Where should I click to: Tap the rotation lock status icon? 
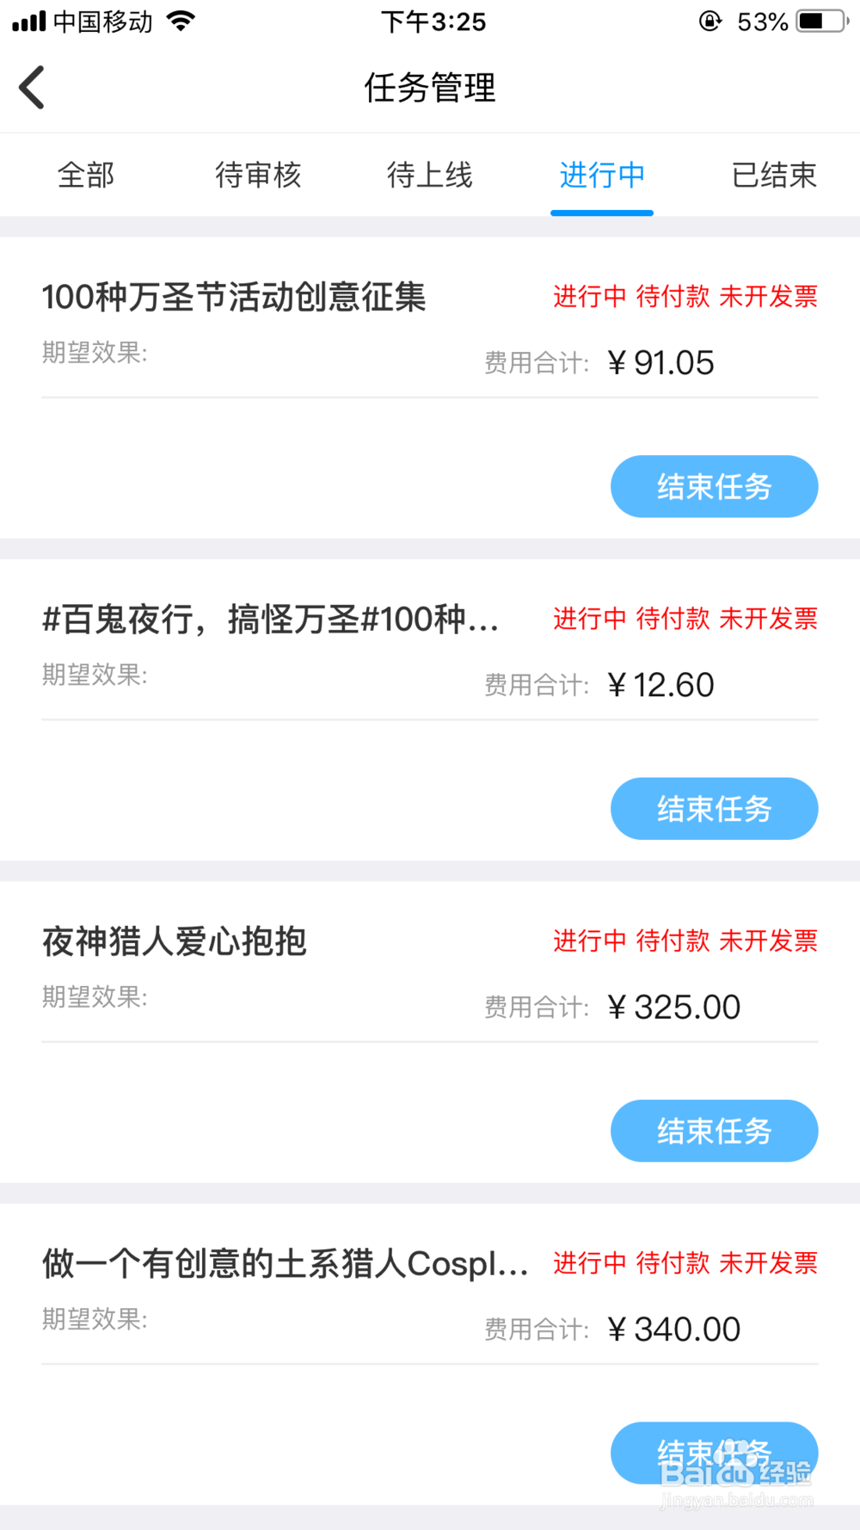click(x=709, y=22)
